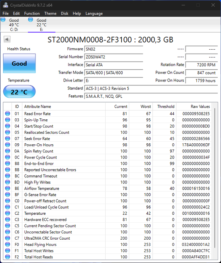Screen dimensions: 221x263
Task: Click the Serial Number ZDS0W4T2 field
Action: pyautogui.click(x=113, y=57)
